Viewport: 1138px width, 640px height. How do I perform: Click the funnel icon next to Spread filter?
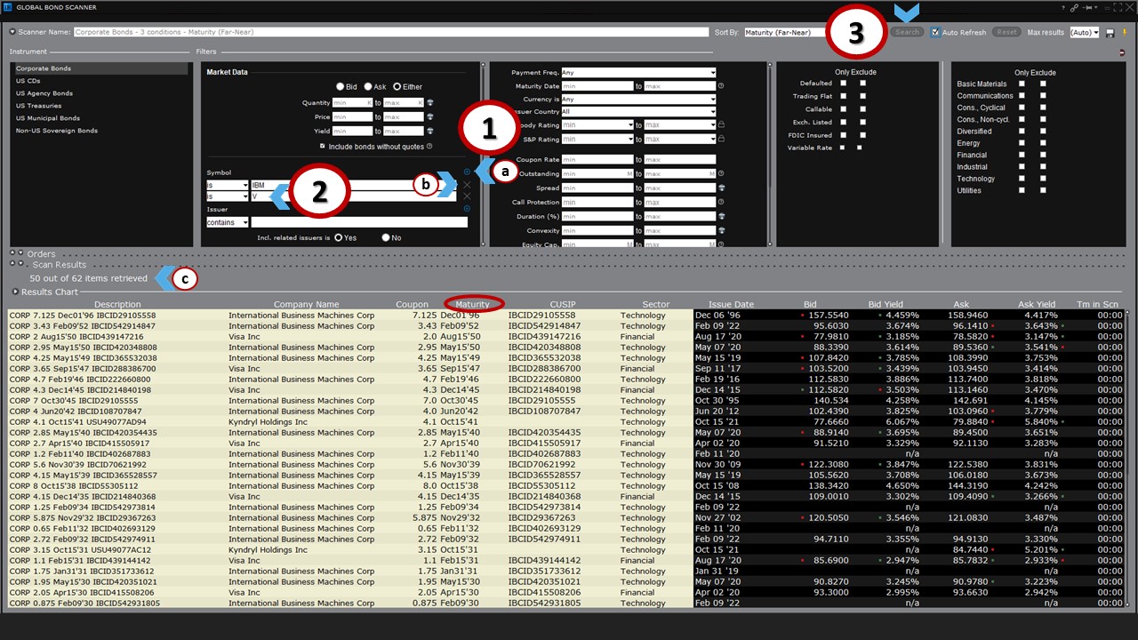tap(721, 188)
